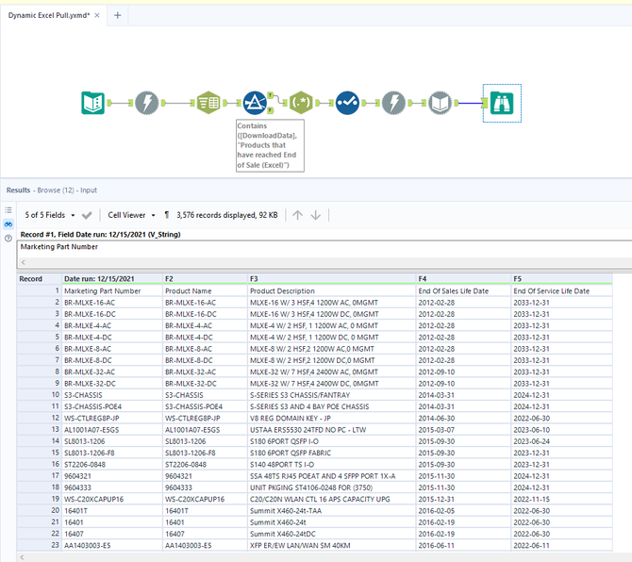Select the second lightning-bolt Download tool
632x562 pixels.
[393, 103]
